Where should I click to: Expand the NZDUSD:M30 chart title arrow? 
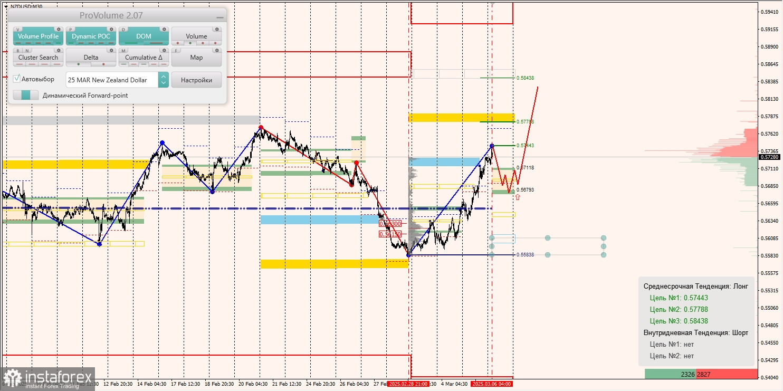click(6, 6)
